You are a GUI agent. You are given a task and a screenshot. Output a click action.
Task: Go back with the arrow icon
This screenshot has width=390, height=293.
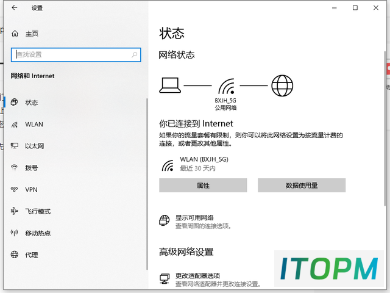tap(15, 8)
